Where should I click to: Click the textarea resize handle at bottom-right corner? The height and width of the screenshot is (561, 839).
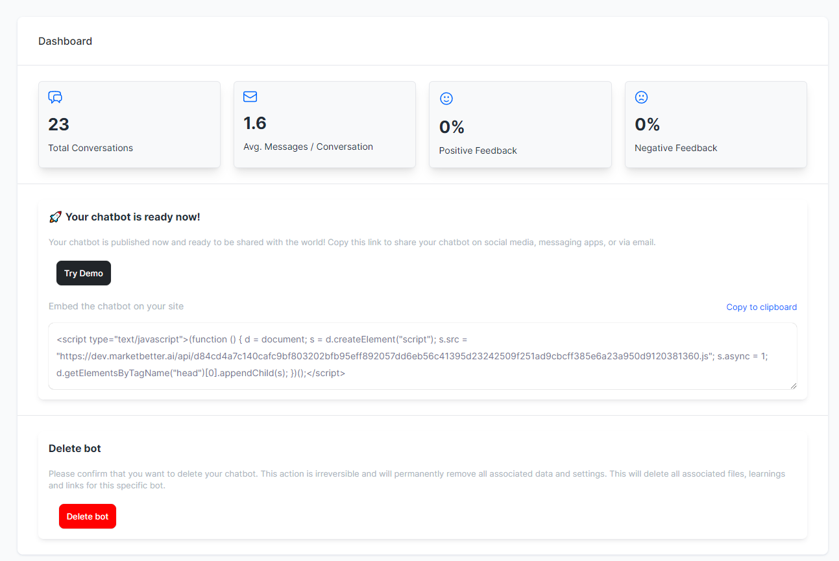[794, 387]
